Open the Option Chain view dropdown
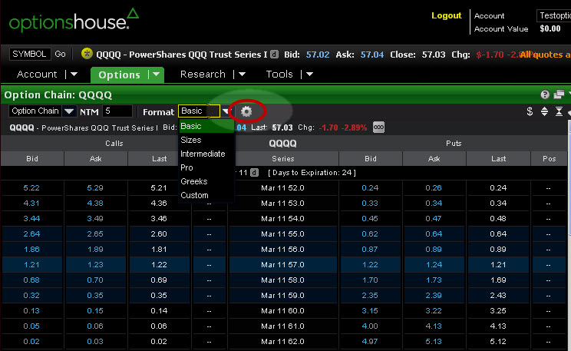Screen dimensions: 571x351 pos(69,111)
